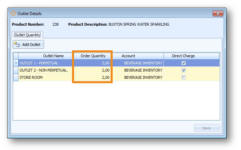
Task: Click the Account column header
Action: click(x=128, y=56)
